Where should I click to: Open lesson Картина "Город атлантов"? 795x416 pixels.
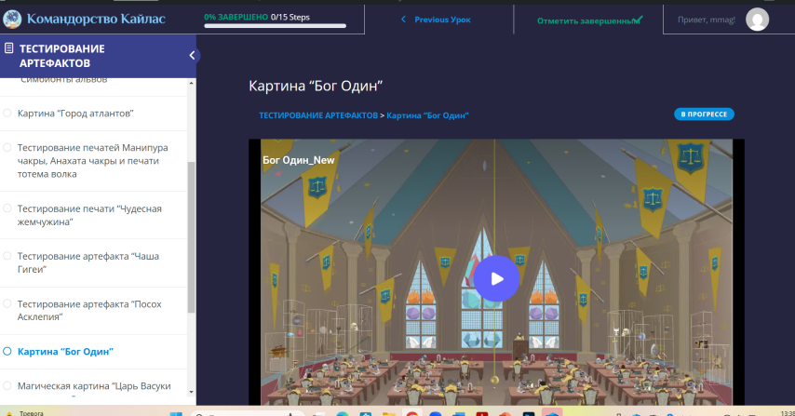[75, 114]
